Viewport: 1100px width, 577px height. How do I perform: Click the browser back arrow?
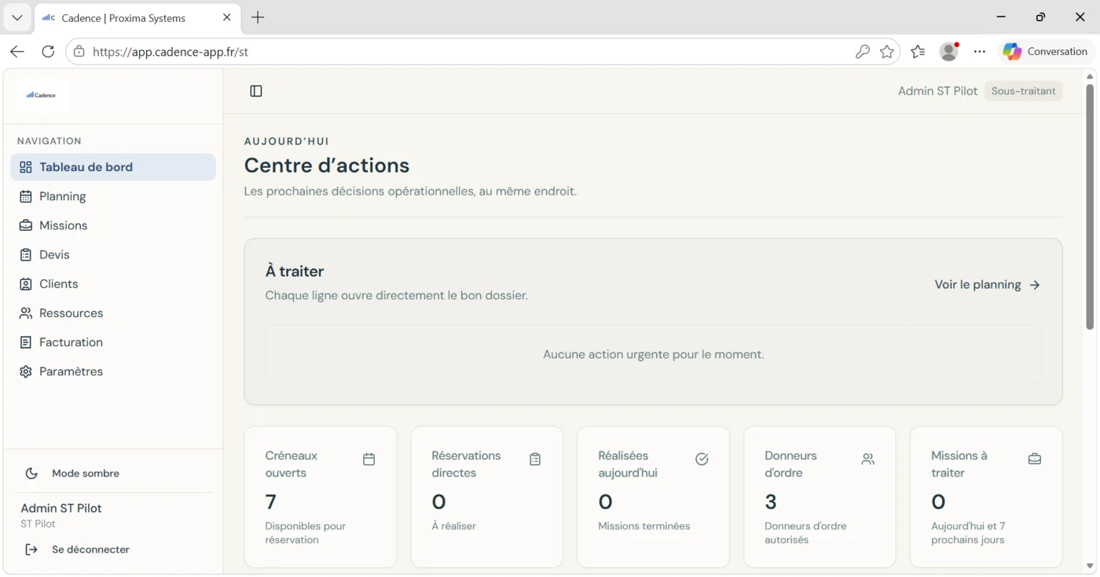(x=17, y=52)
